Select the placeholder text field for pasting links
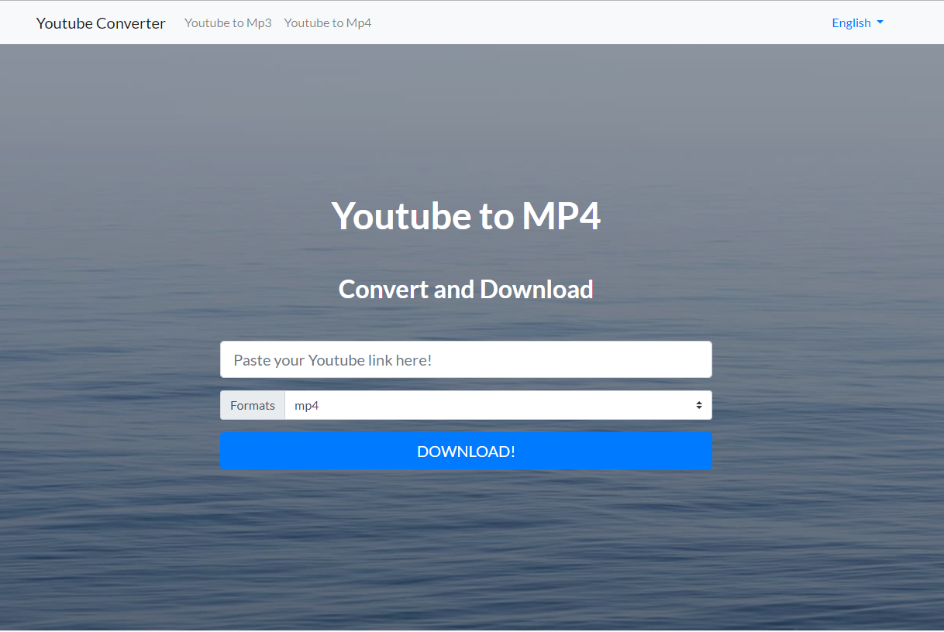 pyautogui.click(x=465, y=359)
